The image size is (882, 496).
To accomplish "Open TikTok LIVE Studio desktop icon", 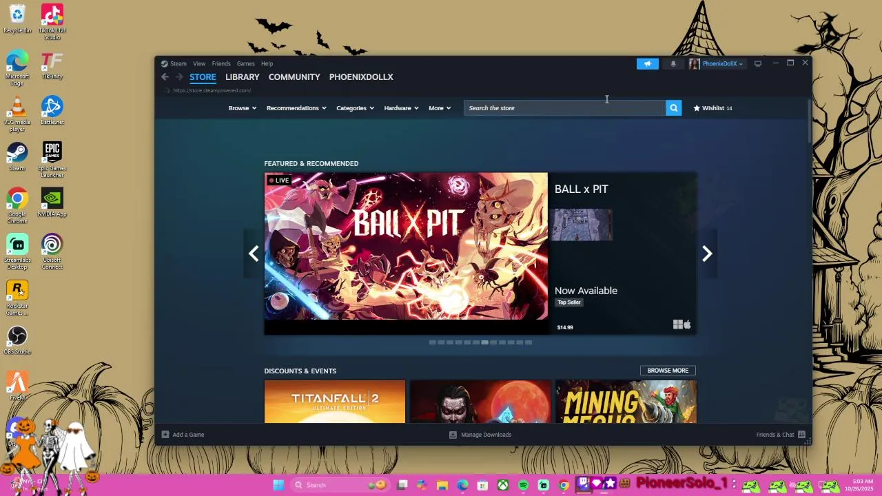I will coord(52,21).
